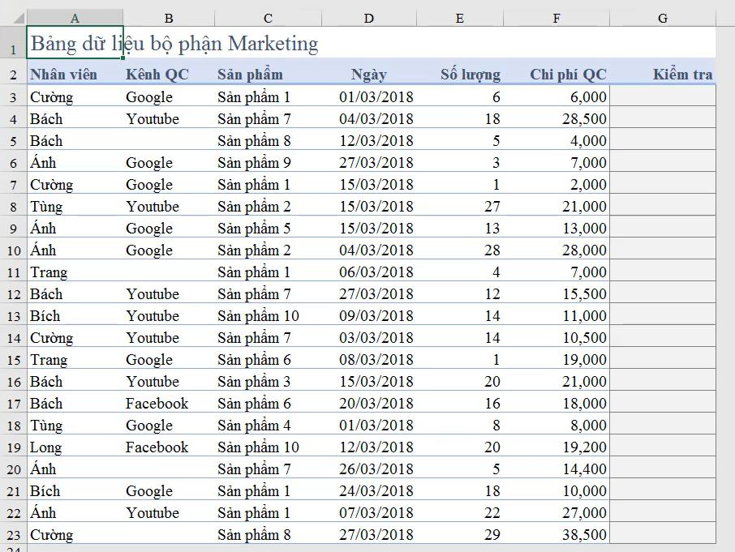Select the Kiểm tra header cell

pos(683,74)
